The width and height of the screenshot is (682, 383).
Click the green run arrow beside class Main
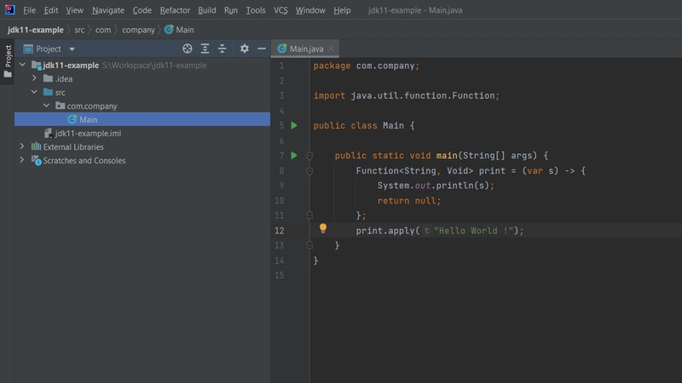tap(293, 126)
